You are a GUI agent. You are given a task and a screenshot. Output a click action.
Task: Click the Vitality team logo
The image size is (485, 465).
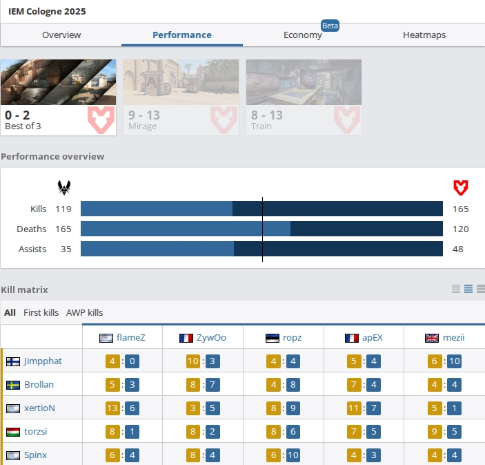coord(64,187)
